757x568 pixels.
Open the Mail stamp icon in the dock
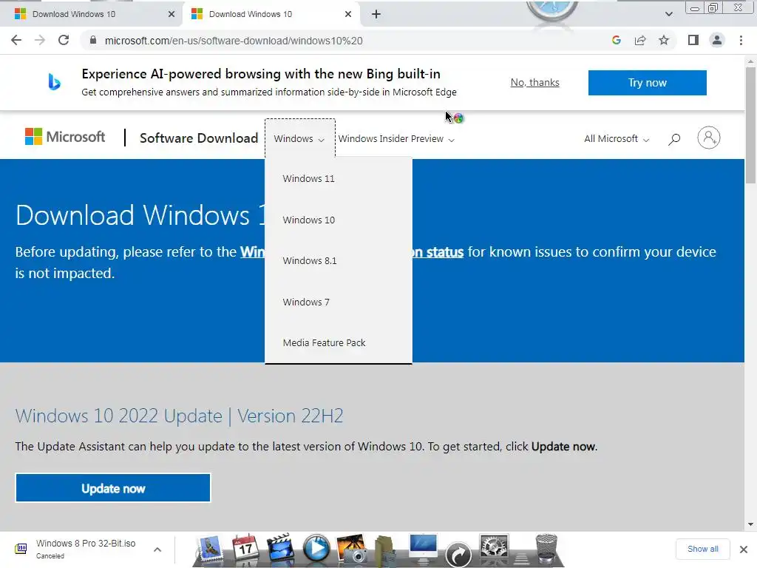[209, 550]
